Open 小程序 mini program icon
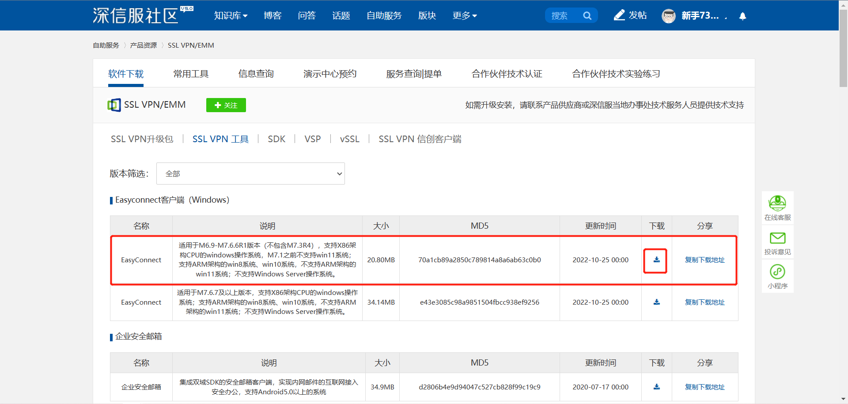The height and width of the screenshot is (404, 848). click(x=777, y=276)
